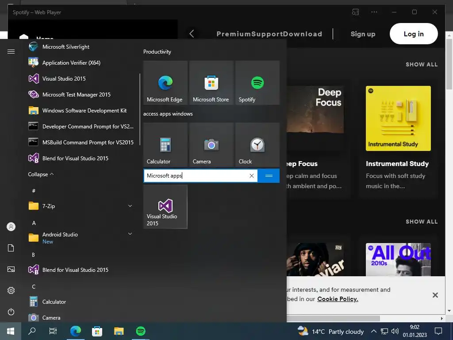This screenshot has height=340, width=453.
Task: Open the network icon in system tray
Action: pyautogui.click(x=384, y=331)
